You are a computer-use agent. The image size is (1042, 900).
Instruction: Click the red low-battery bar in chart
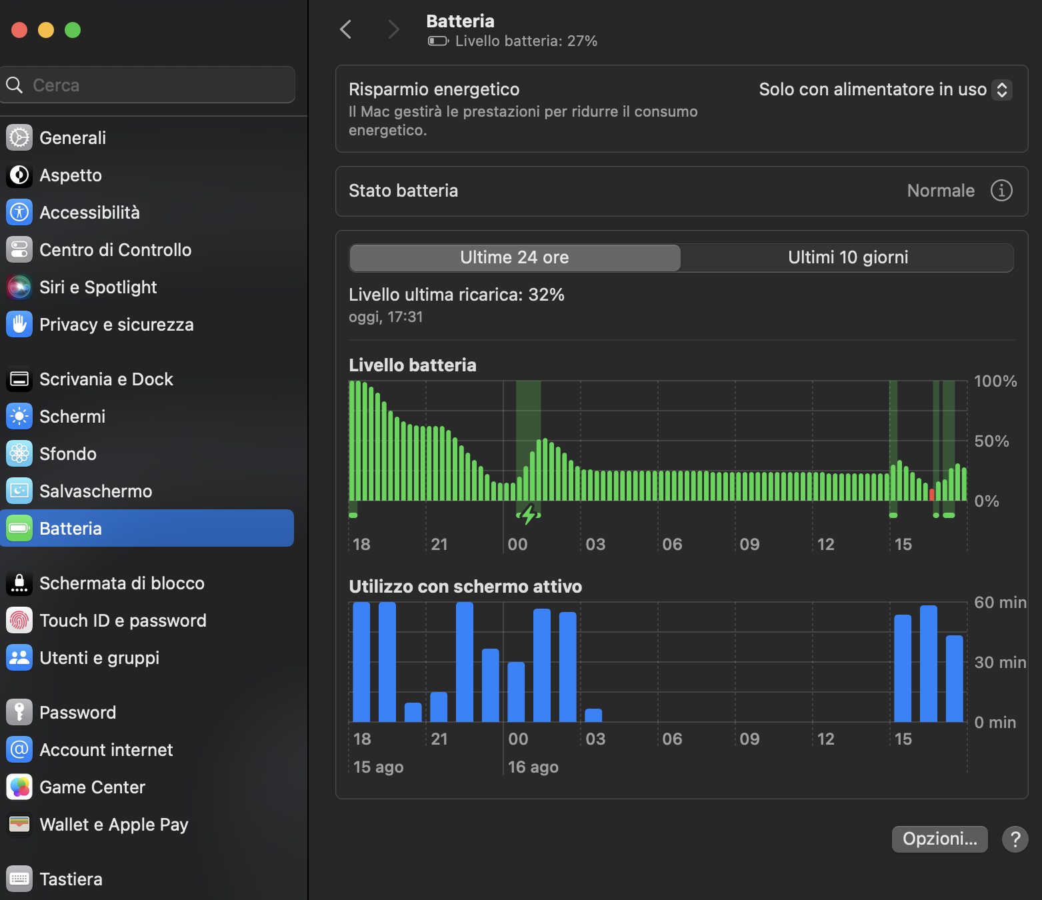coord(931,495)
